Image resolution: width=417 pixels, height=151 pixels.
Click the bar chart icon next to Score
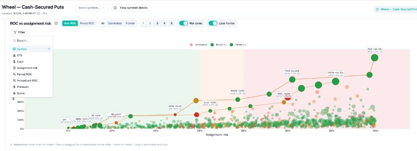(14, 94)
